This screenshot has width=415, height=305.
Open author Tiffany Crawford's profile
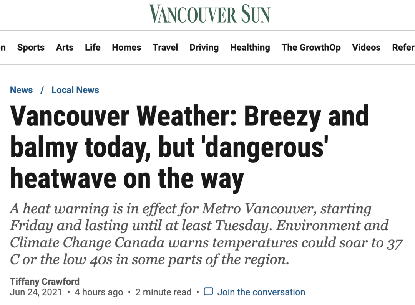[45, 281]
